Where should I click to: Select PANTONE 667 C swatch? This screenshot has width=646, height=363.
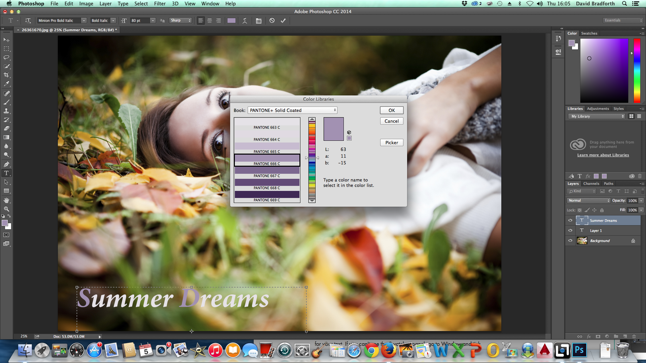[x=267, y=172]
